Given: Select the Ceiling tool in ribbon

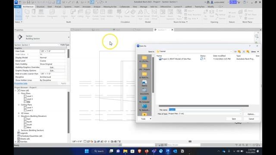Looking at the screenshot, I should pos(80,13).
